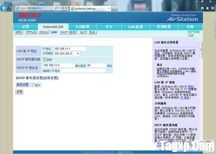This screenshot has width=216, height=154.
Task: Close the AirStation Settings tab
Action: [109, 9]
